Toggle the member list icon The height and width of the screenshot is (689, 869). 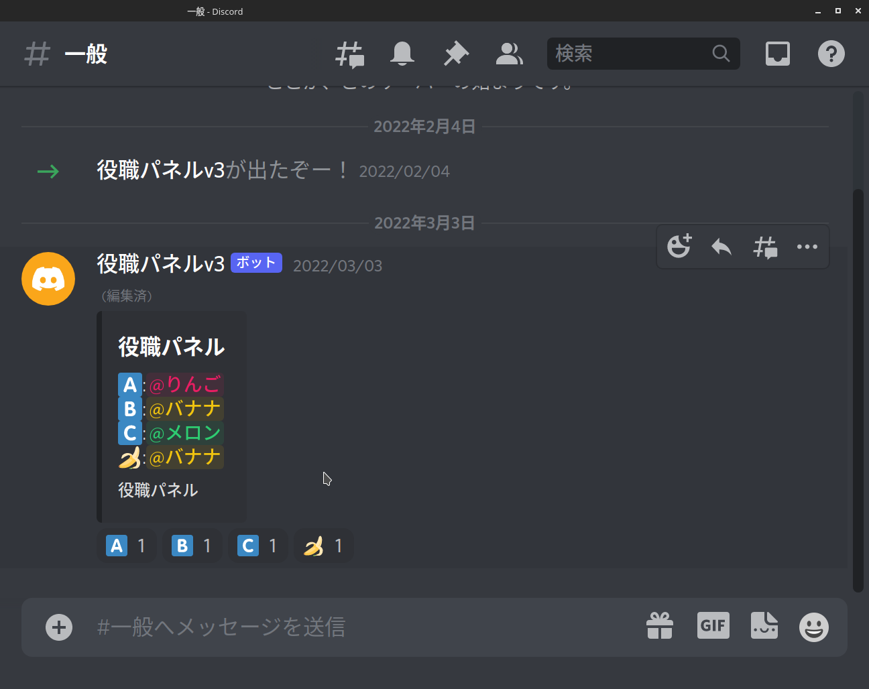tap(509, 54)
